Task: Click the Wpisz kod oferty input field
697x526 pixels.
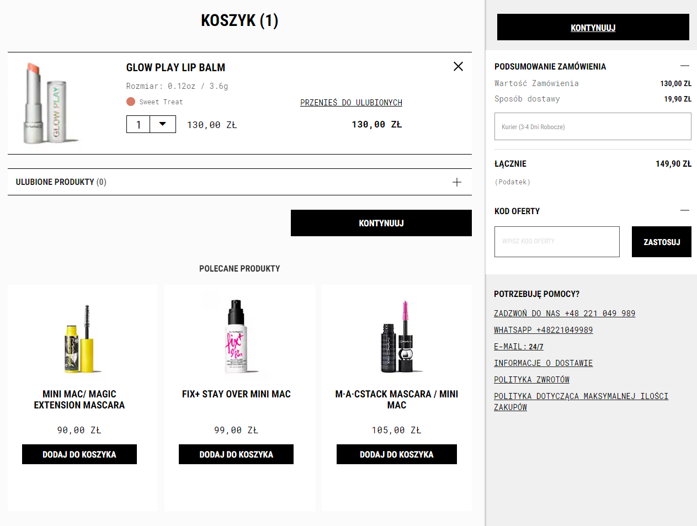Action: 557,242
